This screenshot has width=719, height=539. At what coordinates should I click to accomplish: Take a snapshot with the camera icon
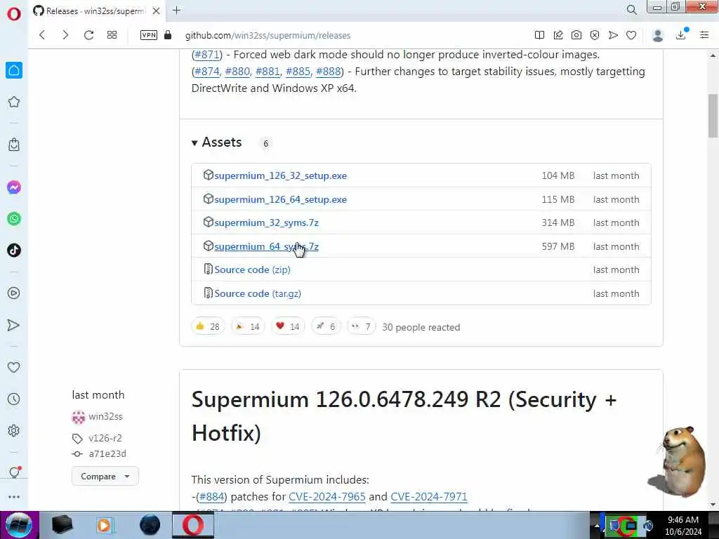576,35
